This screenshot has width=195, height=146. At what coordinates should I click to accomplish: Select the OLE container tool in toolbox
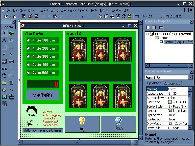pyautogui.click(x=4, y=104)
